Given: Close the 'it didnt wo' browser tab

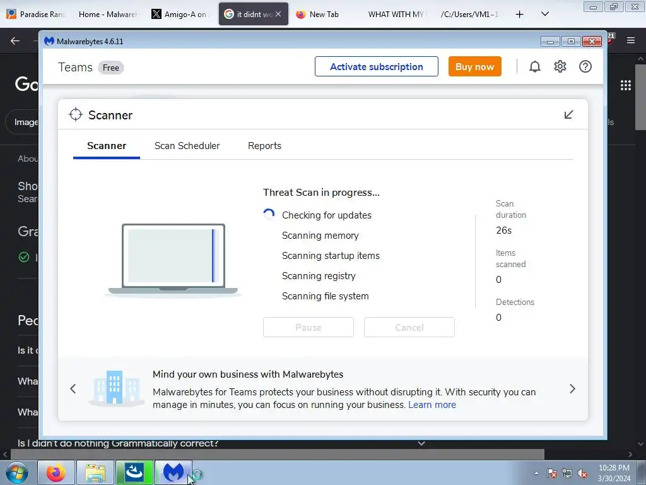Looking at the screenshot, I should pos(278,14).
